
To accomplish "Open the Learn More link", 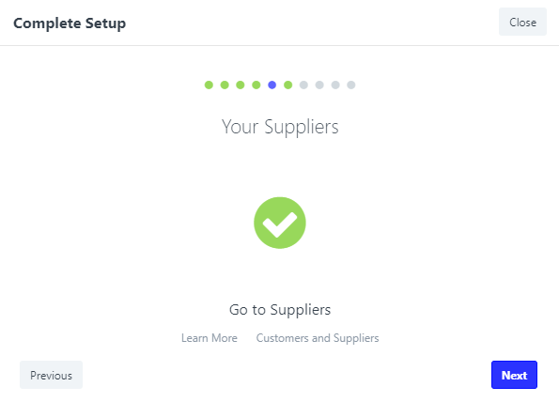I will click(x=210, y=338).
